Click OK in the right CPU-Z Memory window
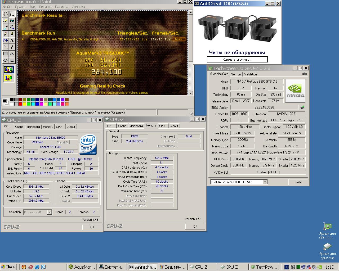Image resolution: width=339 pixels, height=271 pixels. point(195,226)
